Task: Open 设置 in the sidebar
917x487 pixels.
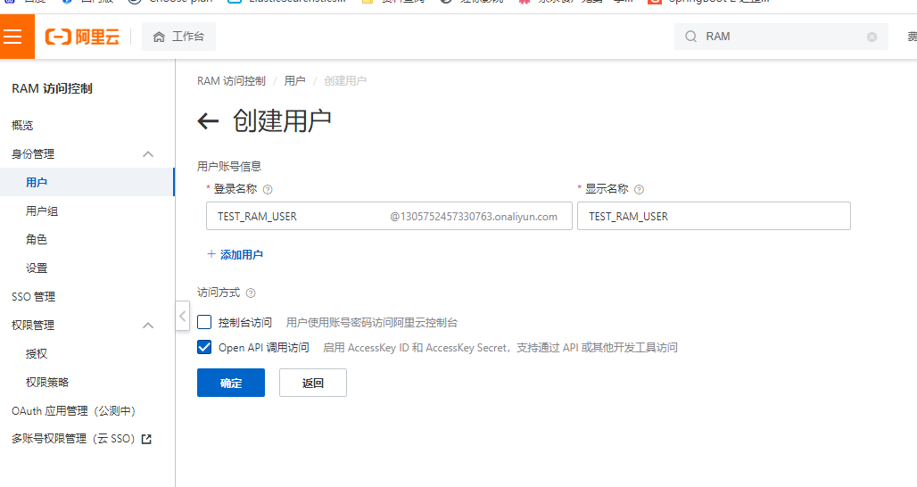Action: (x=37, y=268)
